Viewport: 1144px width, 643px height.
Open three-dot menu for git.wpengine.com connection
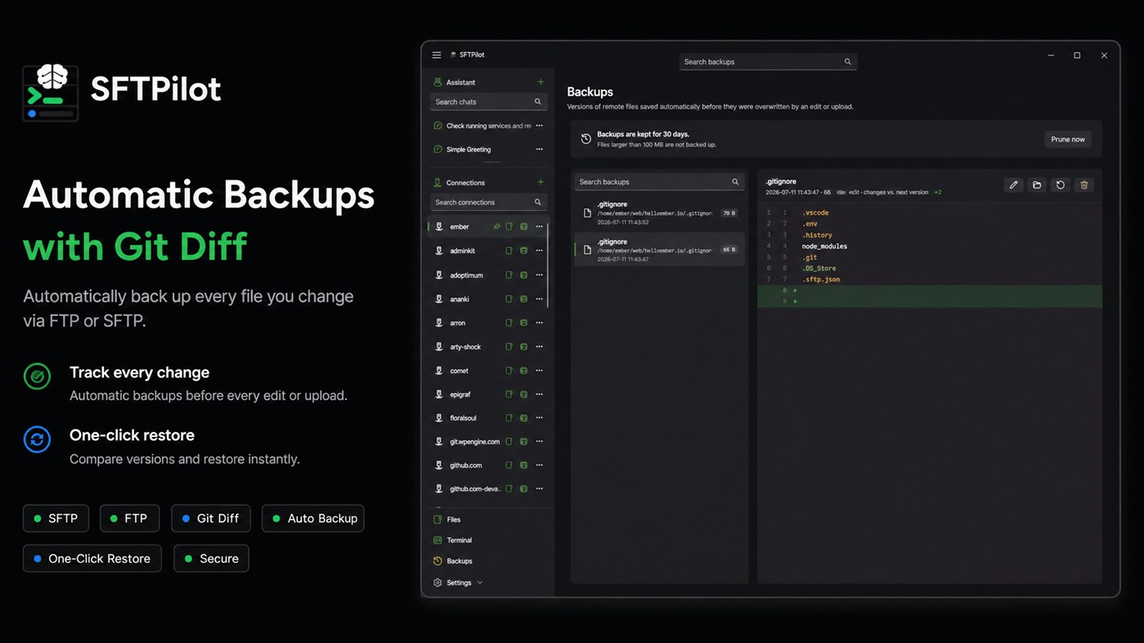point(539,441)
